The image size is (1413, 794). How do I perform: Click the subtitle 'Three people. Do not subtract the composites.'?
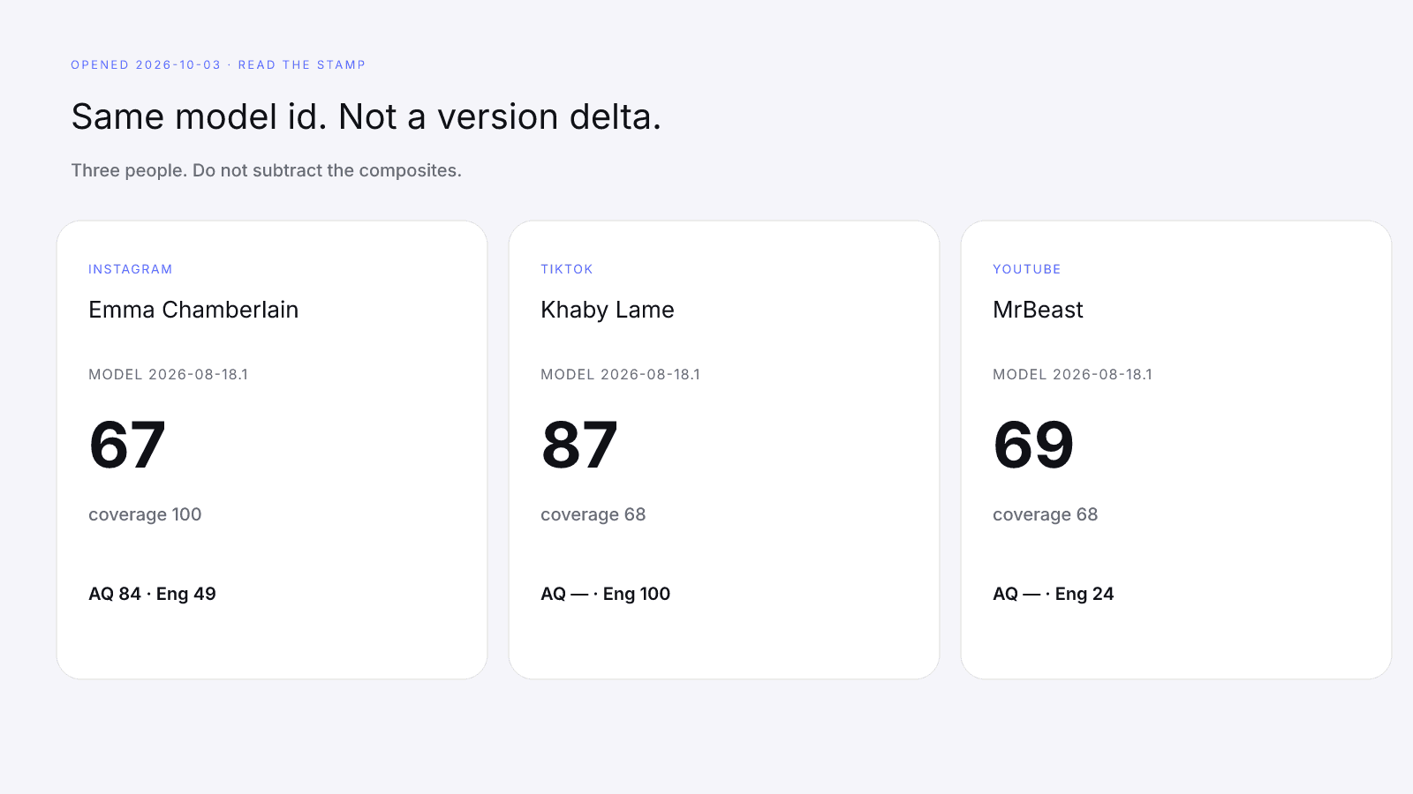click(267, 170)
